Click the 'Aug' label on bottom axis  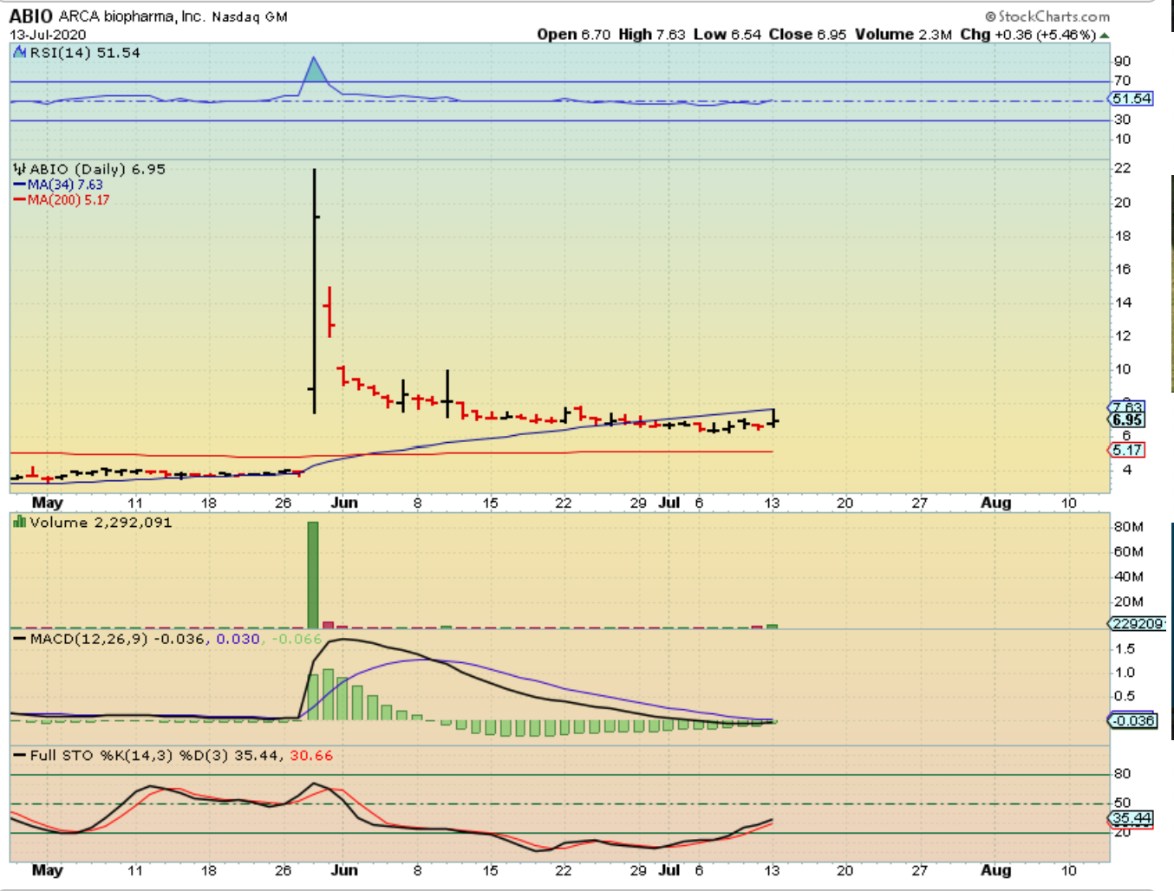pyautogui.click(x=995, y=870)
